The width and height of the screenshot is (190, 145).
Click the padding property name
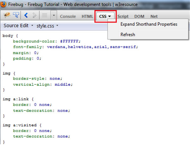(22, 59)
